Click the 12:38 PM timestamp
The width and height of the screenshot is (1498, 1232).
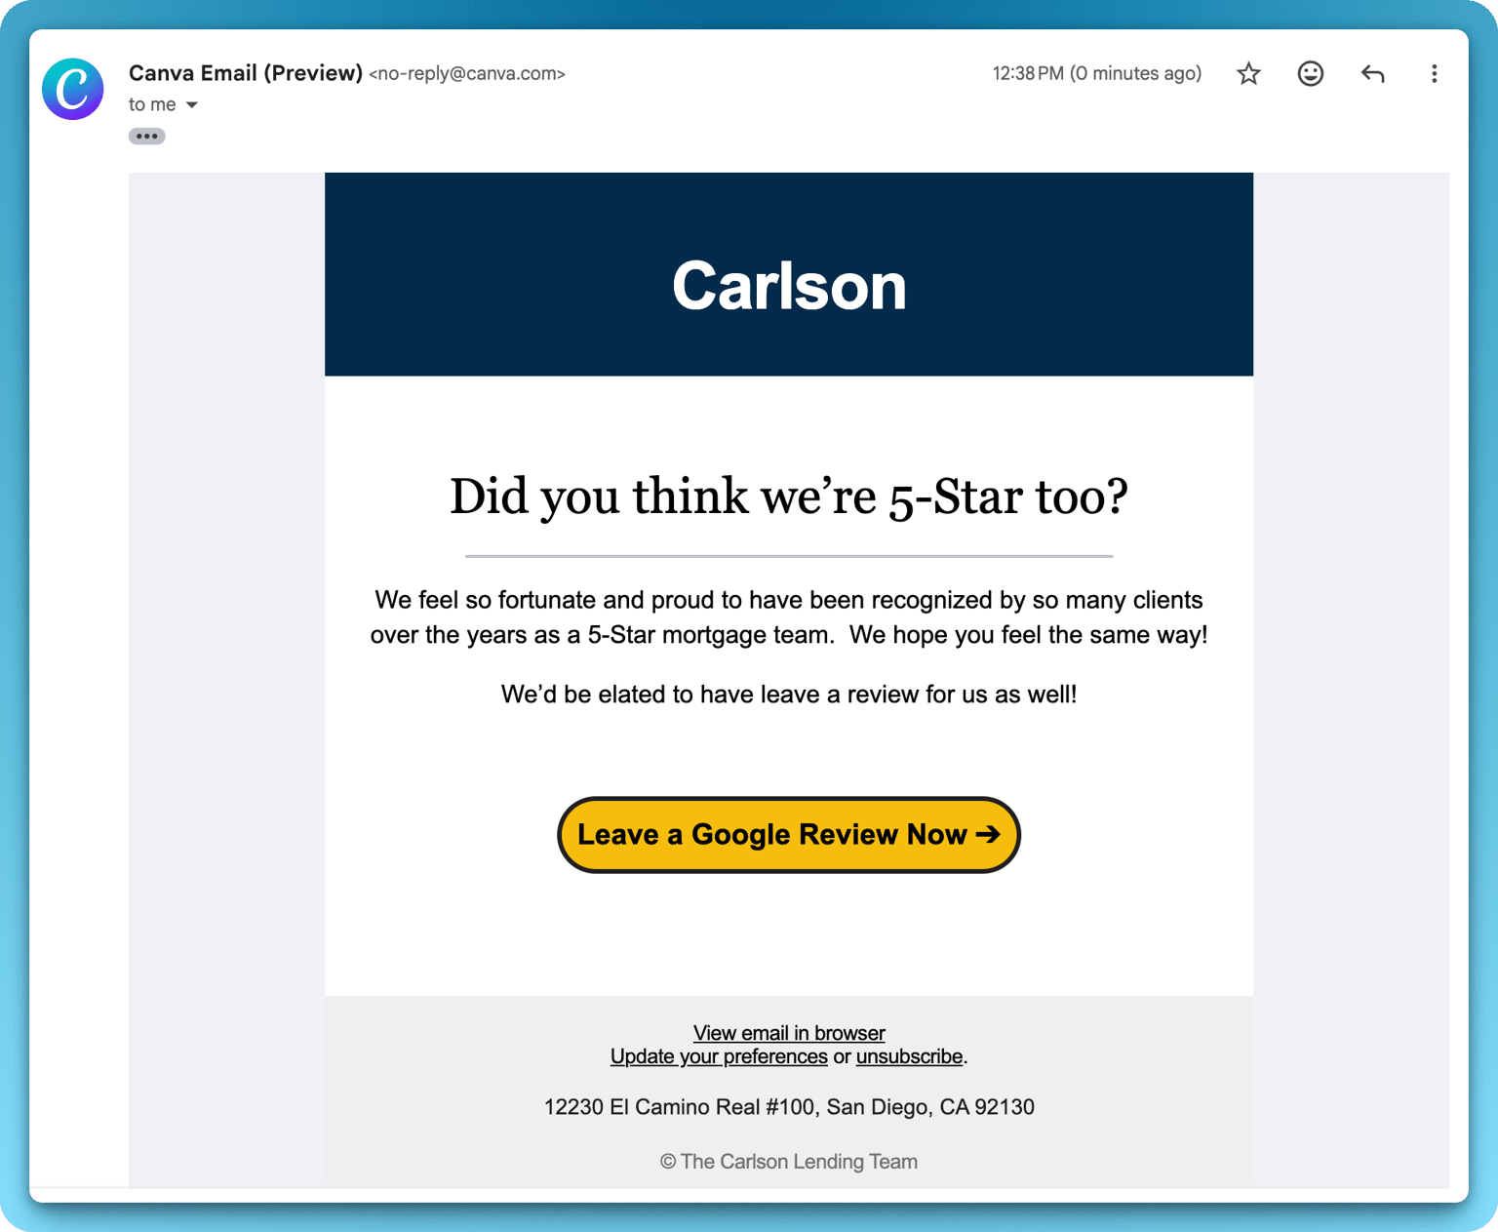pos(1097,74)
